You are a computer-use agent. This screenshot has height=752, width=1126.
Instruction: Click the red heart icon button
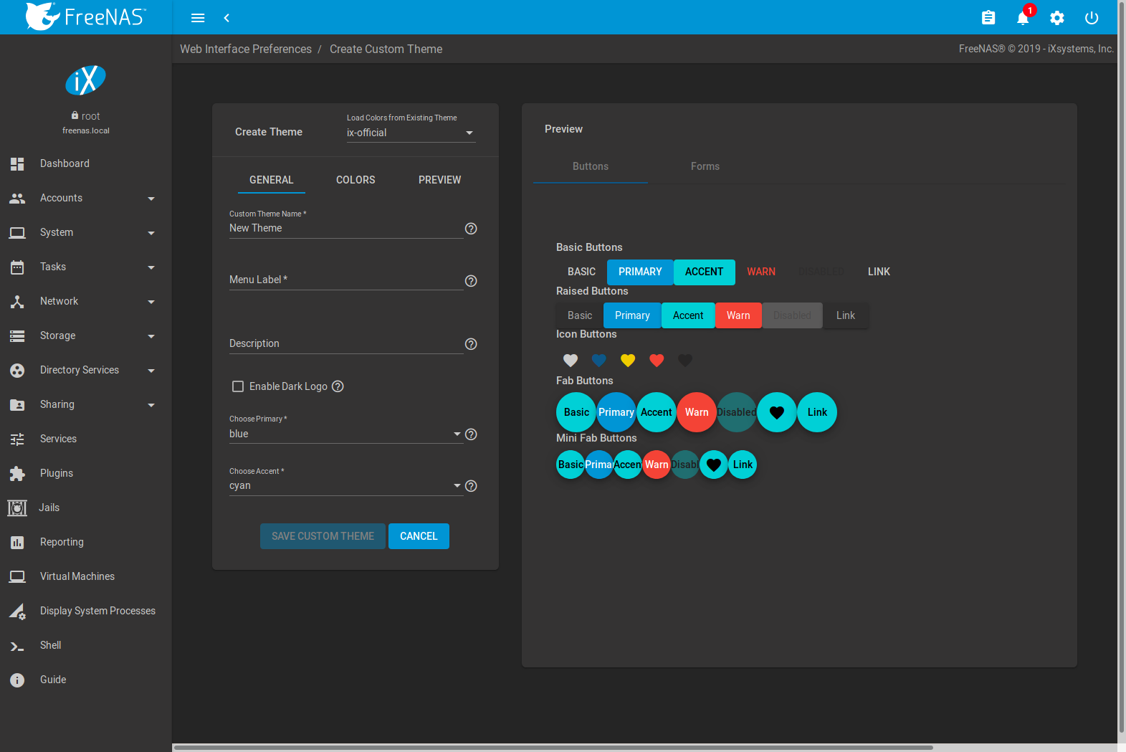657,361
